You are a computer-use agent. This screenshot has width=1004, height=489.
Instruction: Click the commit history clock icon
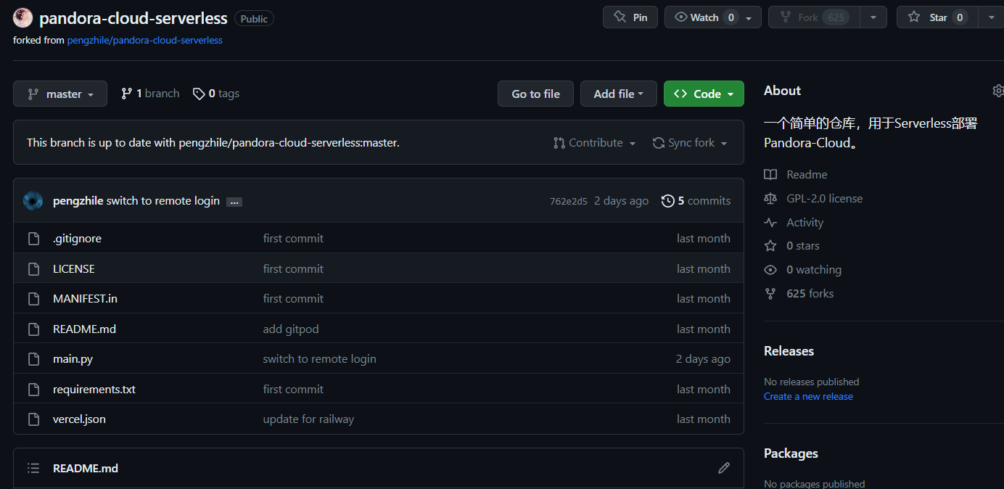point(667,201)
